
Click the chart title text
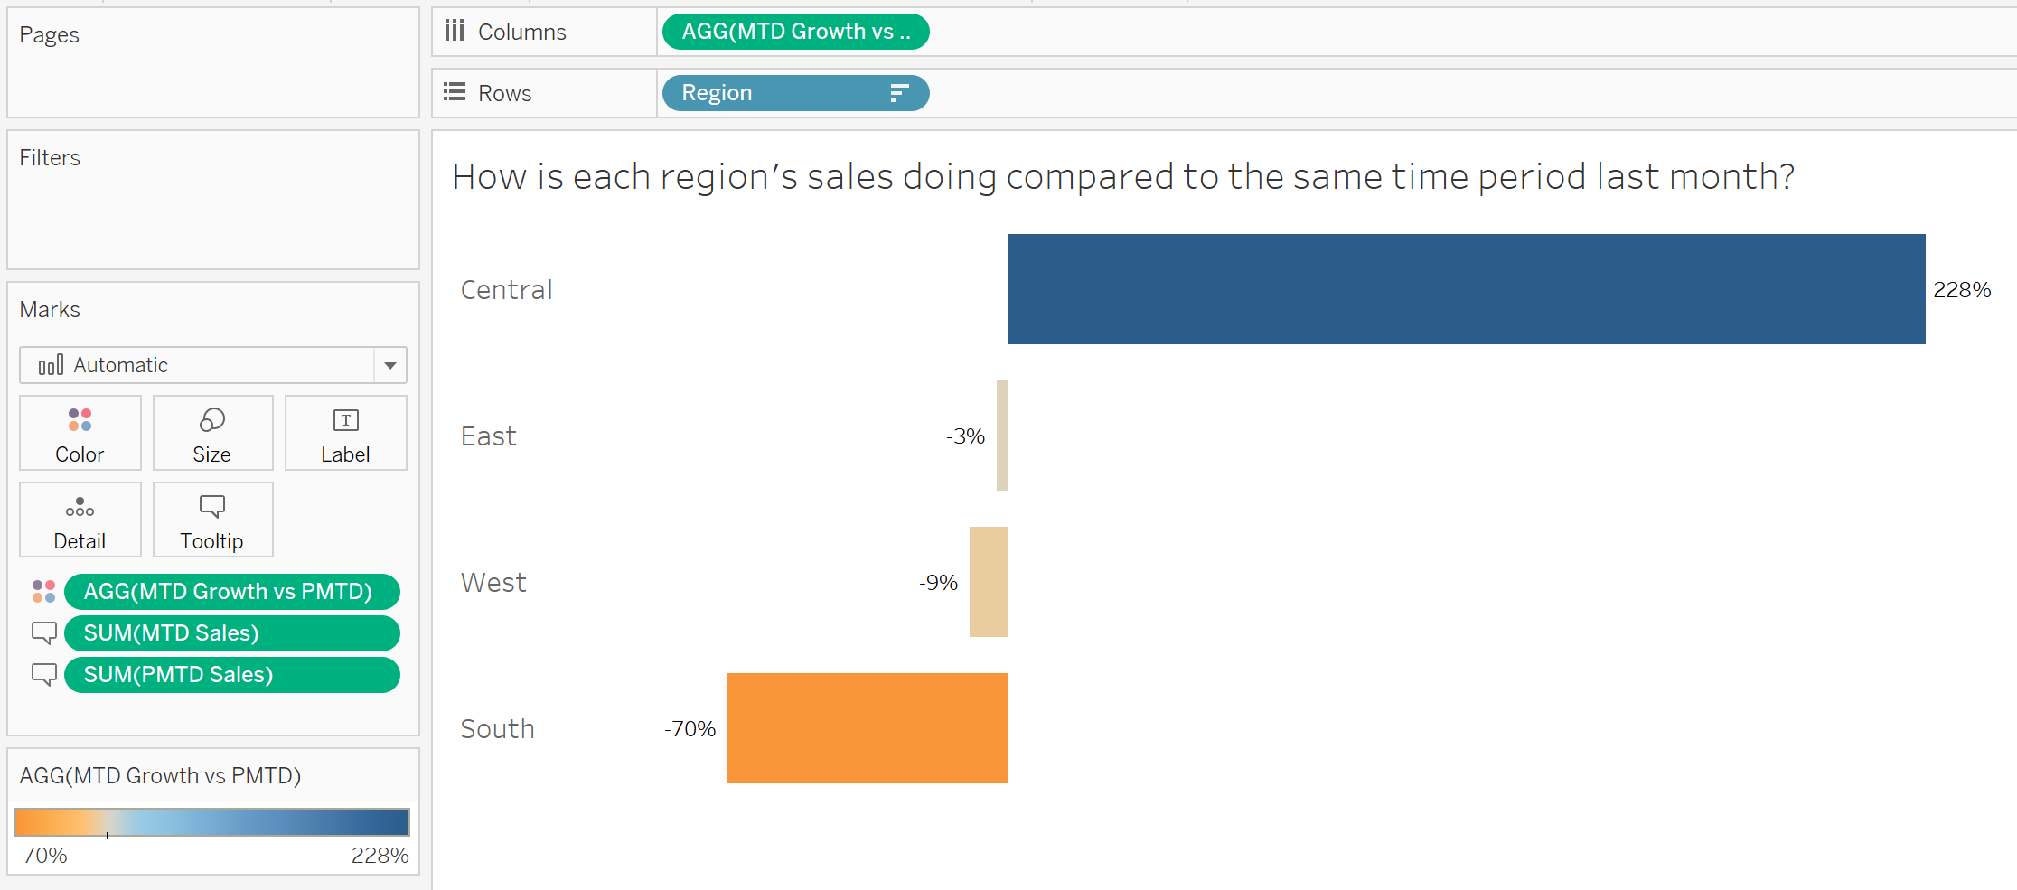pyautogui.click(x=1123, y=177)
